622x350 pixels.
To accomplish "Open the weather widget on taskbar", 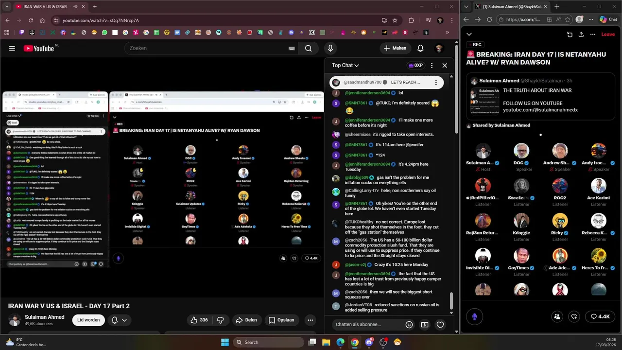I will [25, 342].
